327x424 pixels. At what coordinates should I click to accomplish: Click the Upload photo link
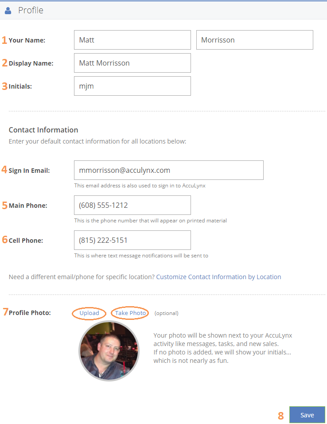coord(89,313)
